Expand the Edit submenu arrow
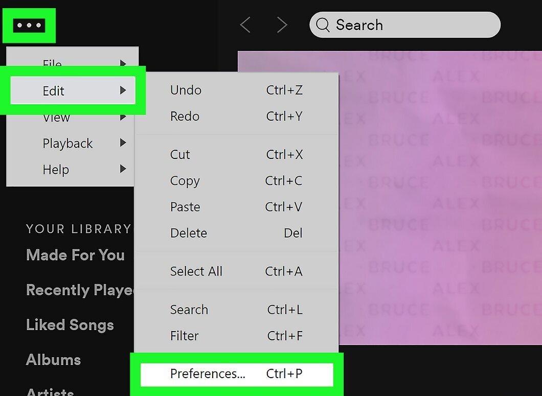Viewport: 542px width, 396px height. point(123,90)
